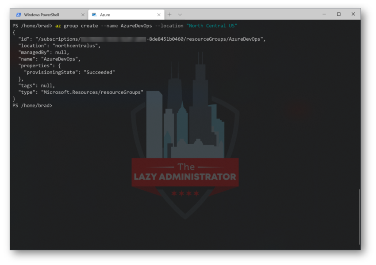Expand the new tab profile dropdown
376x265 pixels.
coord(180,15)
